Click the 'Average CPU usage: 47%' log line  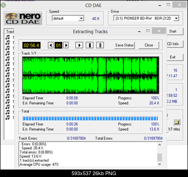pos(39,164)
